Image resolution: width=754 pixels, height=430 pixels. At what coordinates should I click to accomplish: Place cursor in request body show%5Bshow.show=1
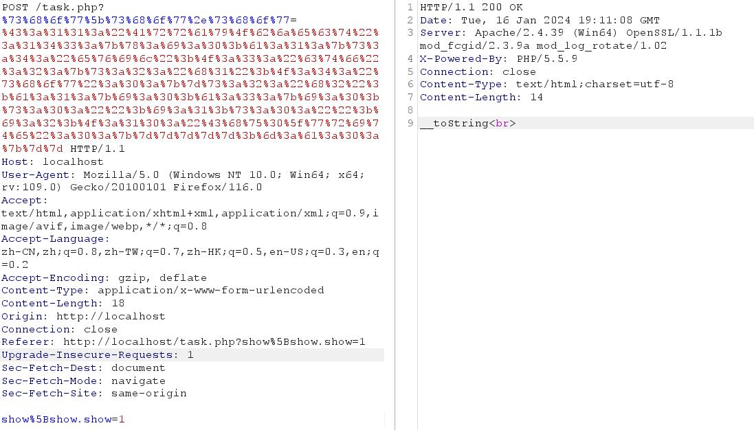pos(63,419)
